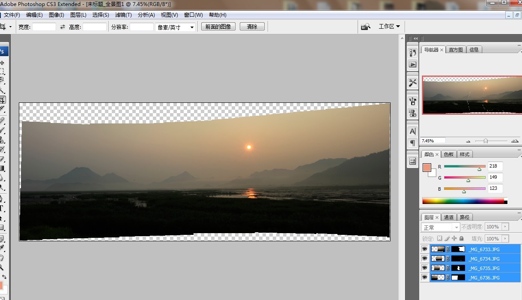
Task: Select the Healing Brush tool
Action: (x=2, y=120)
